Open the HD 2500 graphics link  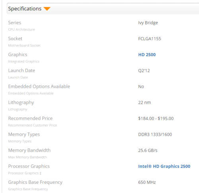point(147,55)
